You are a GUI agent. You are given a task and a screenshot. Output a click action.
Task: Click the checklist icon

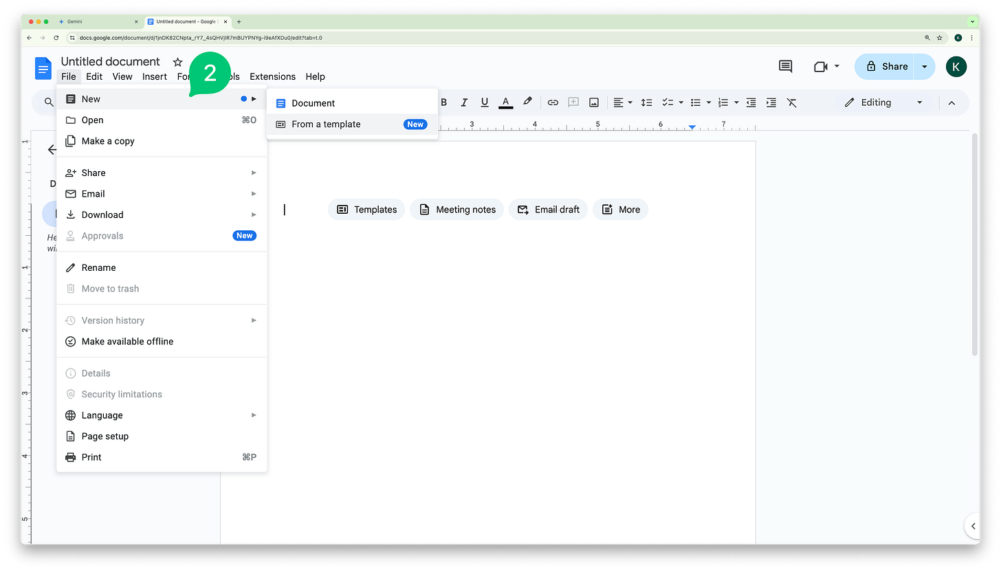pos(667,102)
